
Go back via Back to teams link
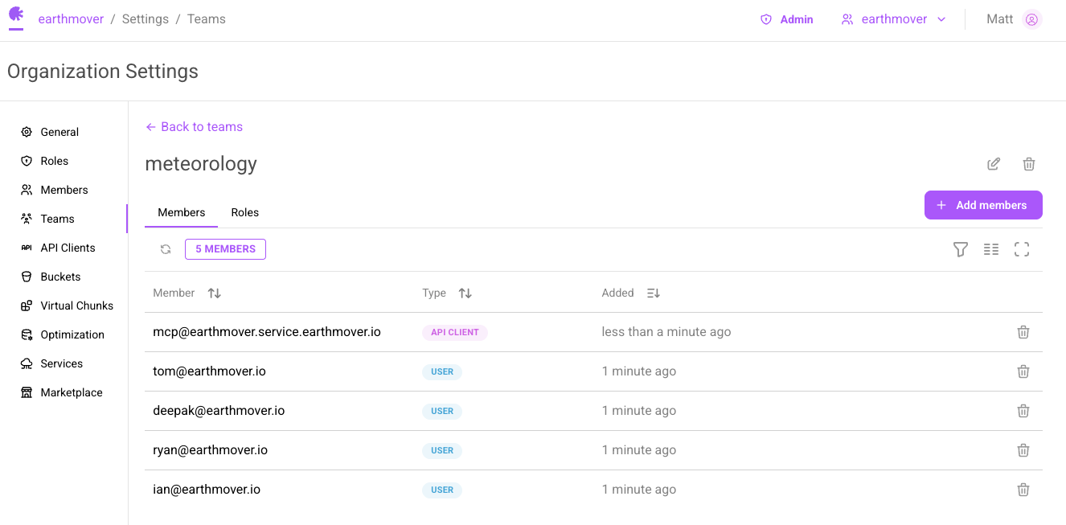click(x=194, y=127)
